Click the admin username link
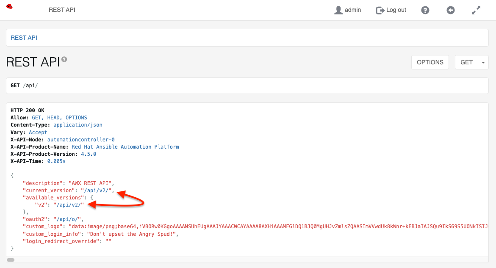The width and height of the screenshot is (496, 268). [353, 10]
